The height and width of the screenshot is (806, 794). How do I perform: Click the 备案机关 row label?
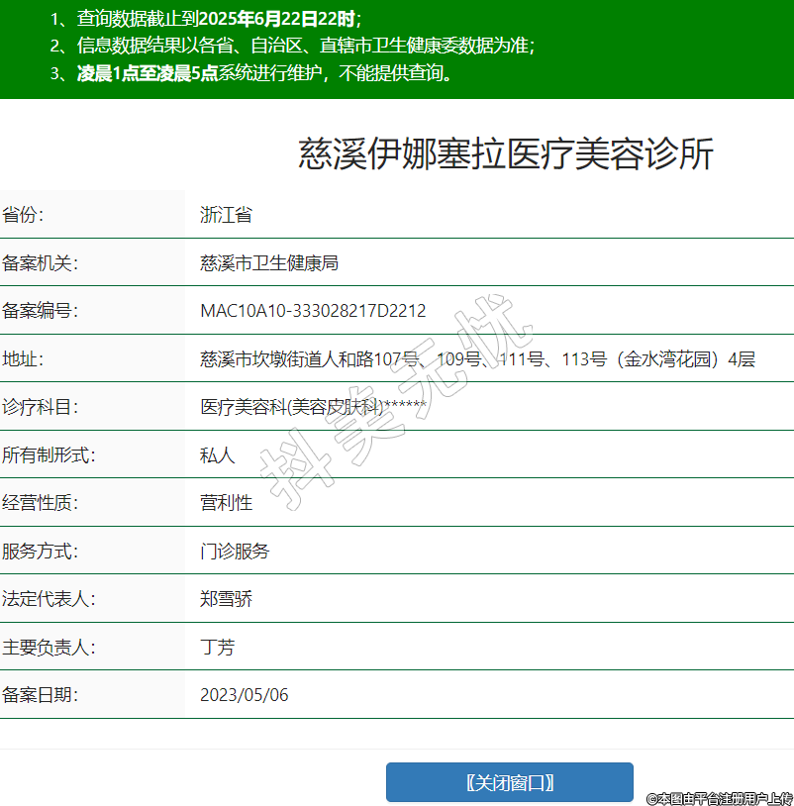[x=40, y=262]
